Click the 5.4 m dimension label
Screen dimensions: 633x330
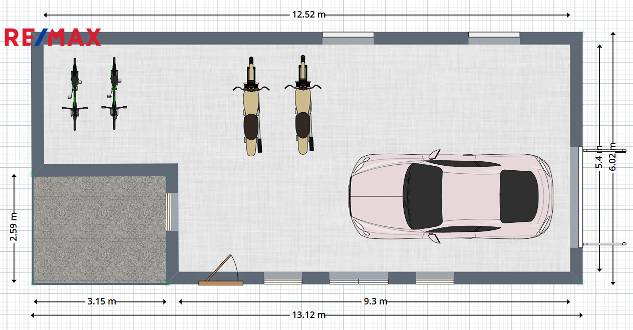(599, 157)
